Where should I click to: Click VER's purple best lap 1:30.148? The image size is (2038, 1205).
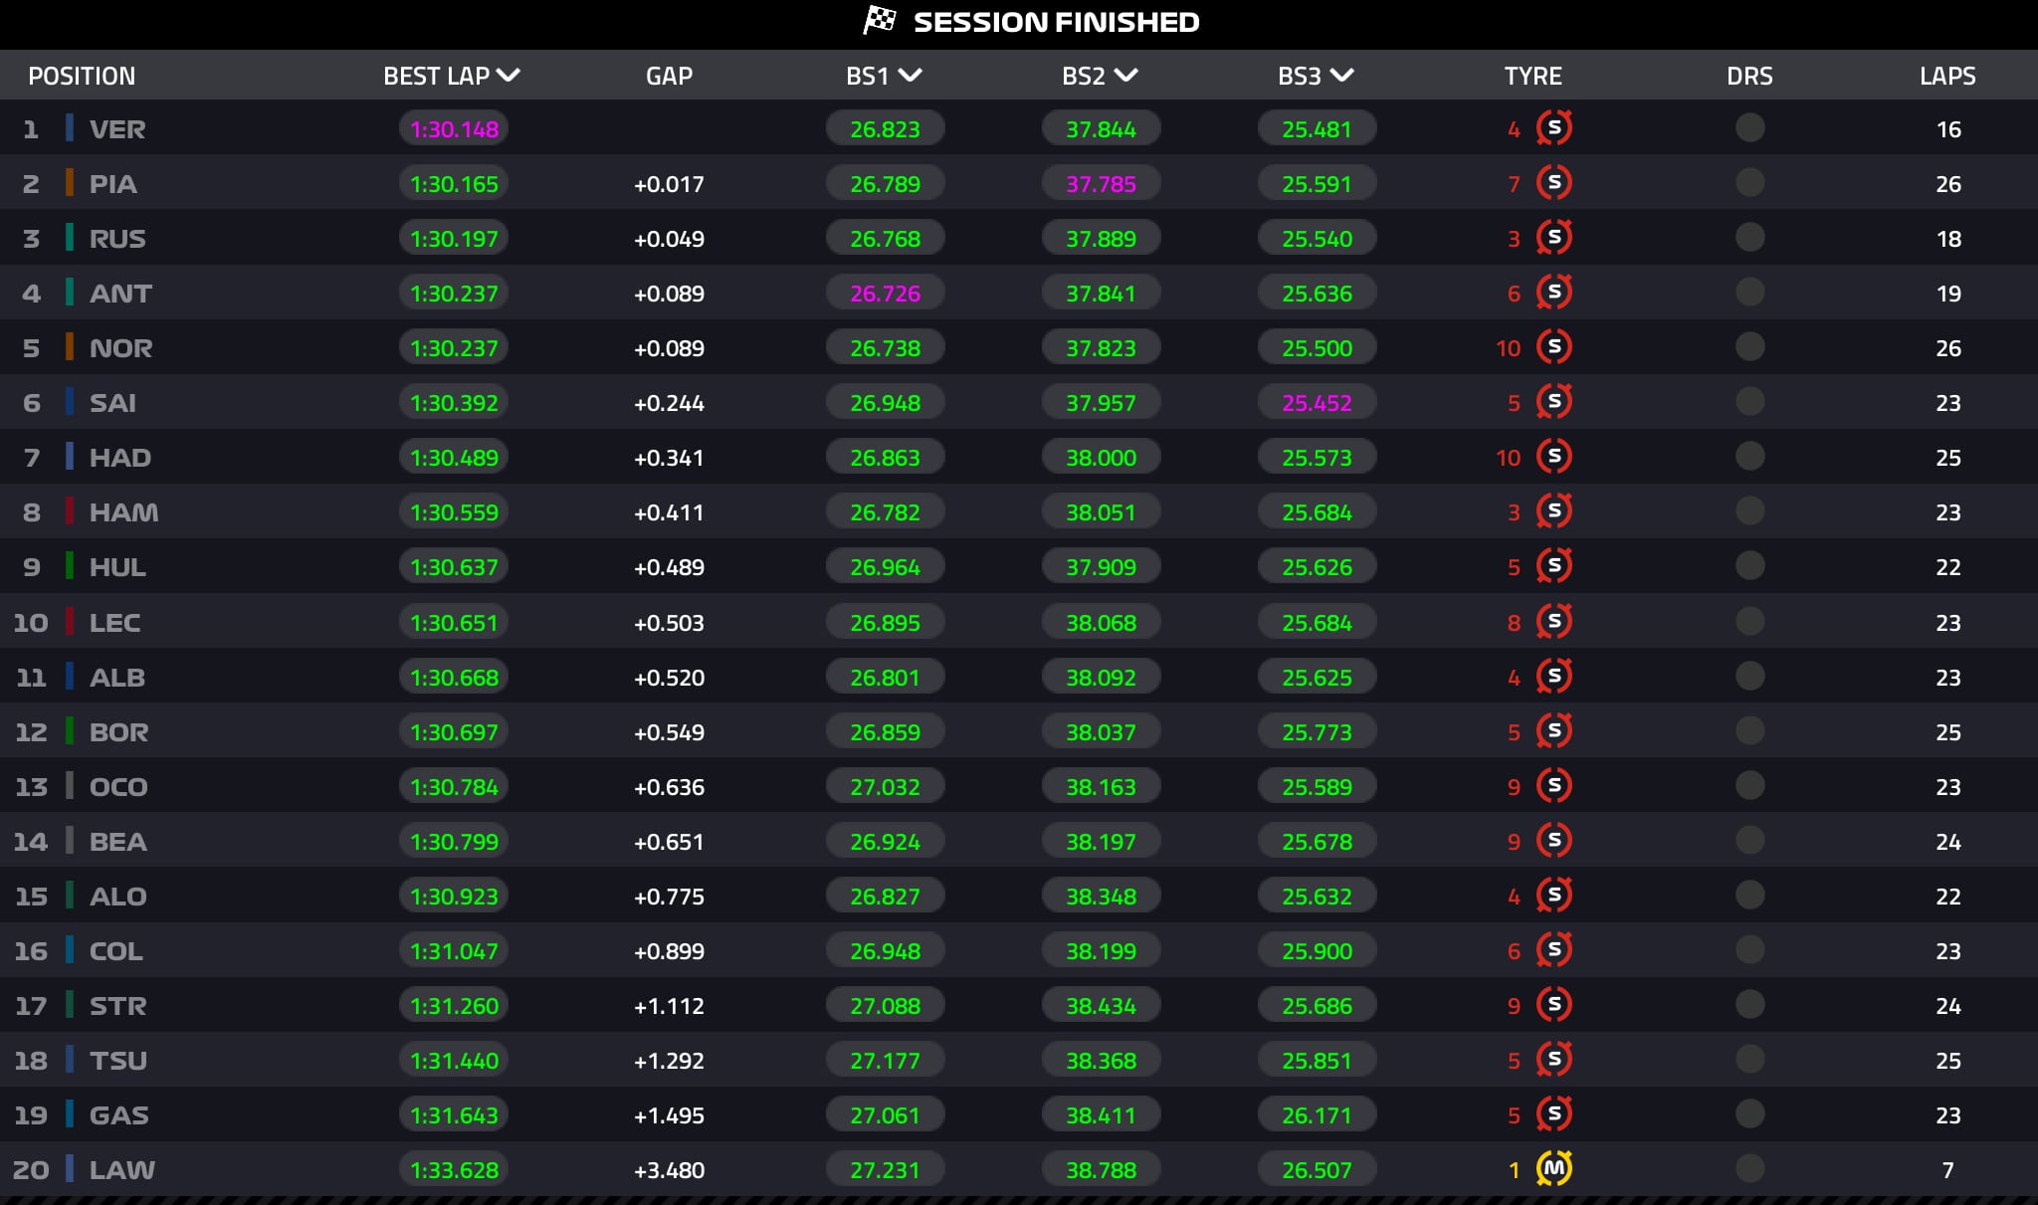coord(454,129)
